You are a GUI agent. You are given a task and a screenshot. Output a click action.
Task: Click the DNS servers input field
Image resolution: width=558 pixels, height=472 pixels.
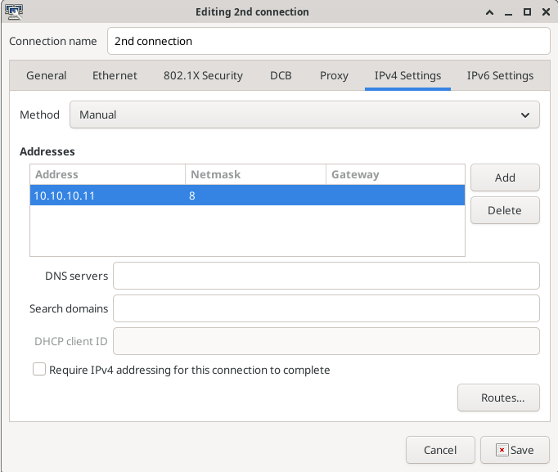tap(326, 276)
